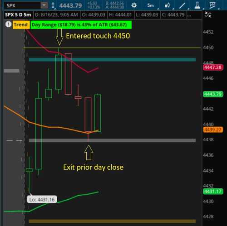
Task: Click the symbol link chain icon
Action: coord(53,5)
